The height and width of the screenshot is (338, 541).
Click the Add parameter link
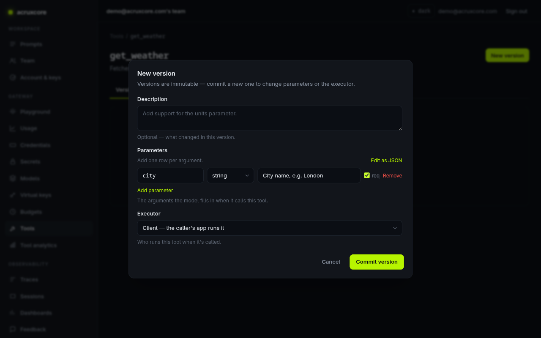tap(155, 191)
